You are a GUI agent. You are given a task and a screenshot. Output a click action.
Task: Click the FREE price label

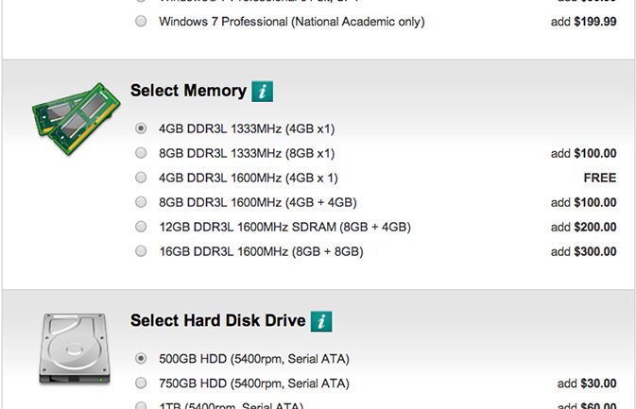point(599,178)
